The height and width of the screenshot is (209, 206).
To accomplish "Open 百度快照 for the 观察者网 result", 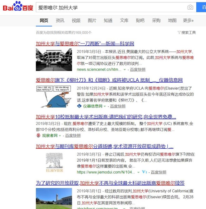I will point(73,135).
